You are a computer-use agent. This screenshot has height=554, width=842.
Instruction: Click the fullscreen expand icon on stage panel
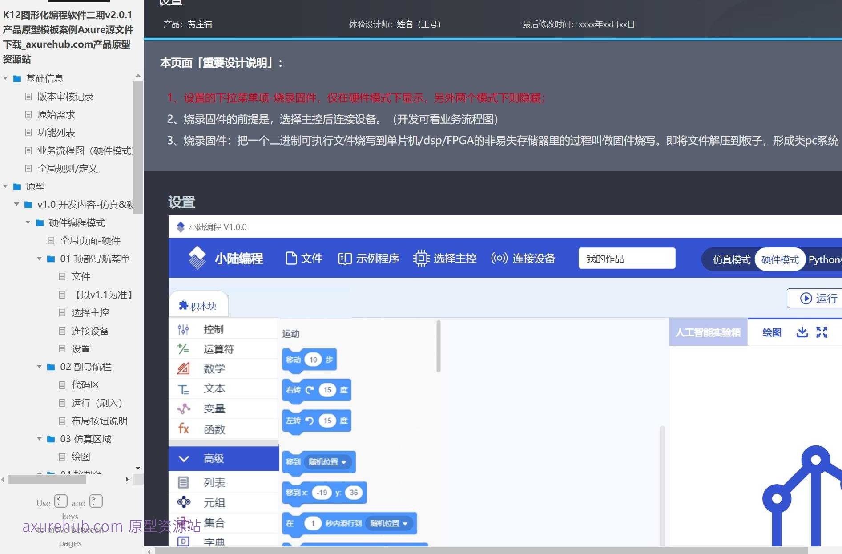[x=821, y=332]
